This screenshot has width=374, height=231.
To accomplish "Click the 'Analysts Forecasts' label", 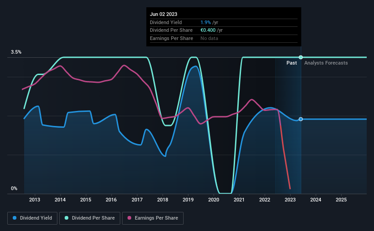I will 326,63.
